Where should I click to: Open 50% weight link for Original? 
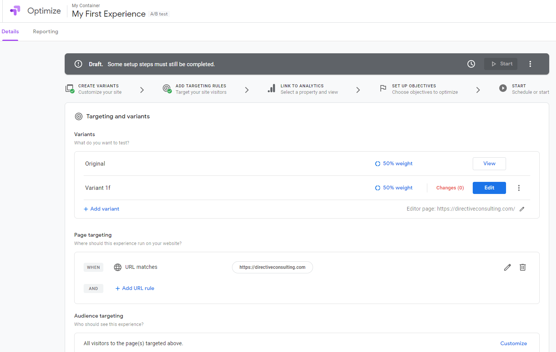click(x=398, y=163)
